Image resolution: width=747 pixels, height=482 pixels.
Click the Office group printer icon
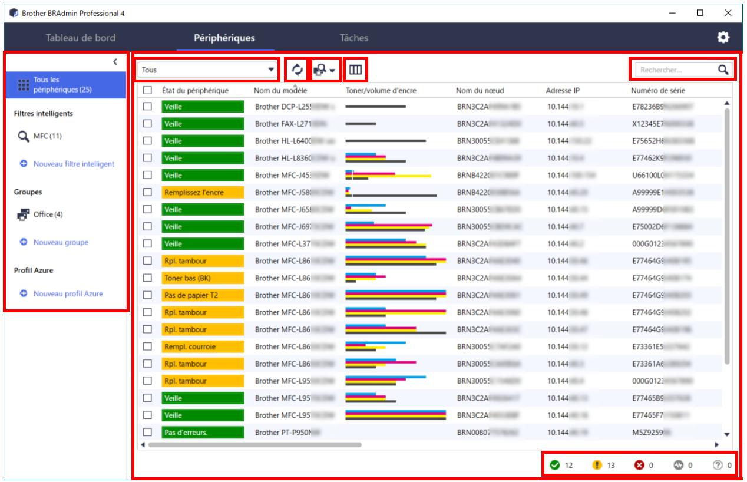click(x=24, y=214)
